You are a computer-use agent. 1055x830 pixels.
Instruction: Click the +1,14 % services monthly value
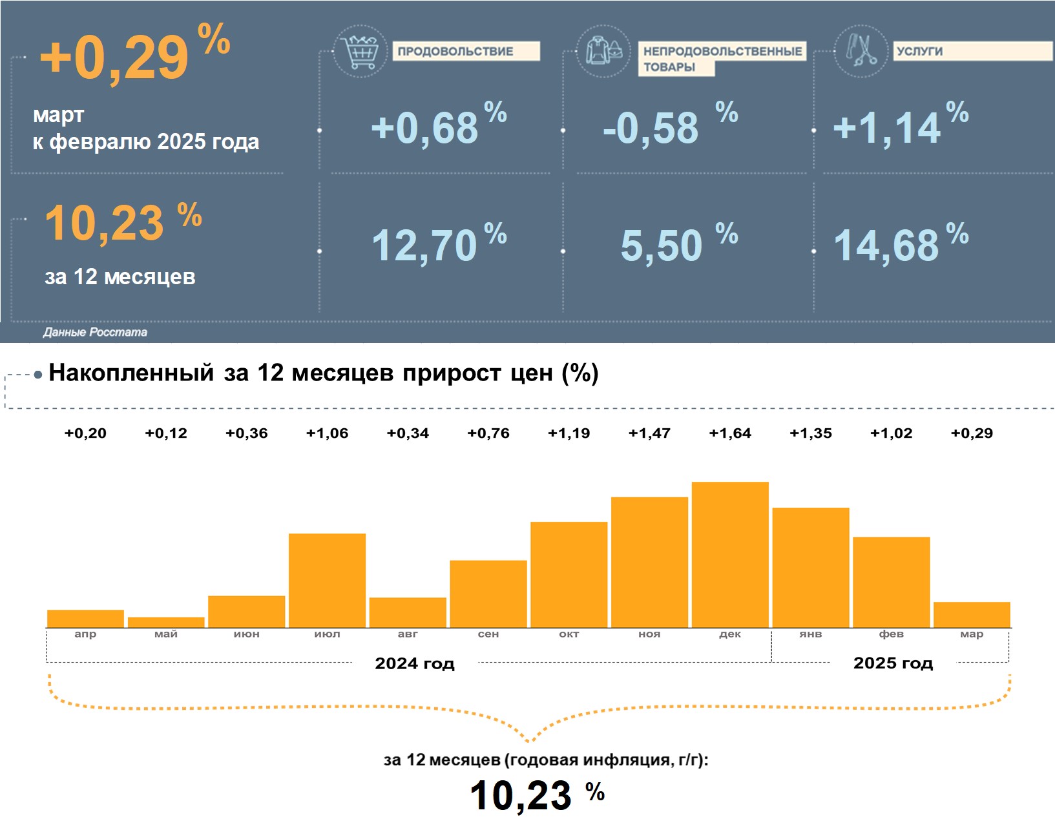click(901, 124)
